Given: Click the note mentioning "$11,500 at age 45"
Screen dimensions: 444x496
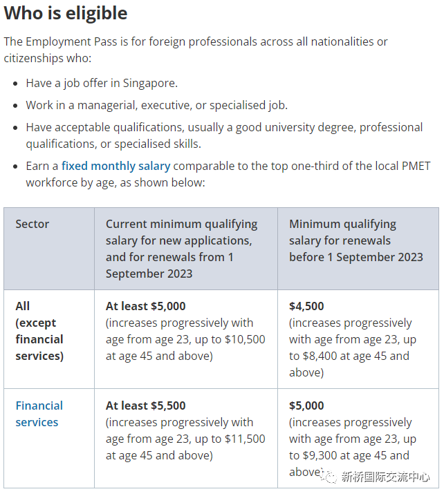Looking at the screenshot, I should tap(185, 439).
